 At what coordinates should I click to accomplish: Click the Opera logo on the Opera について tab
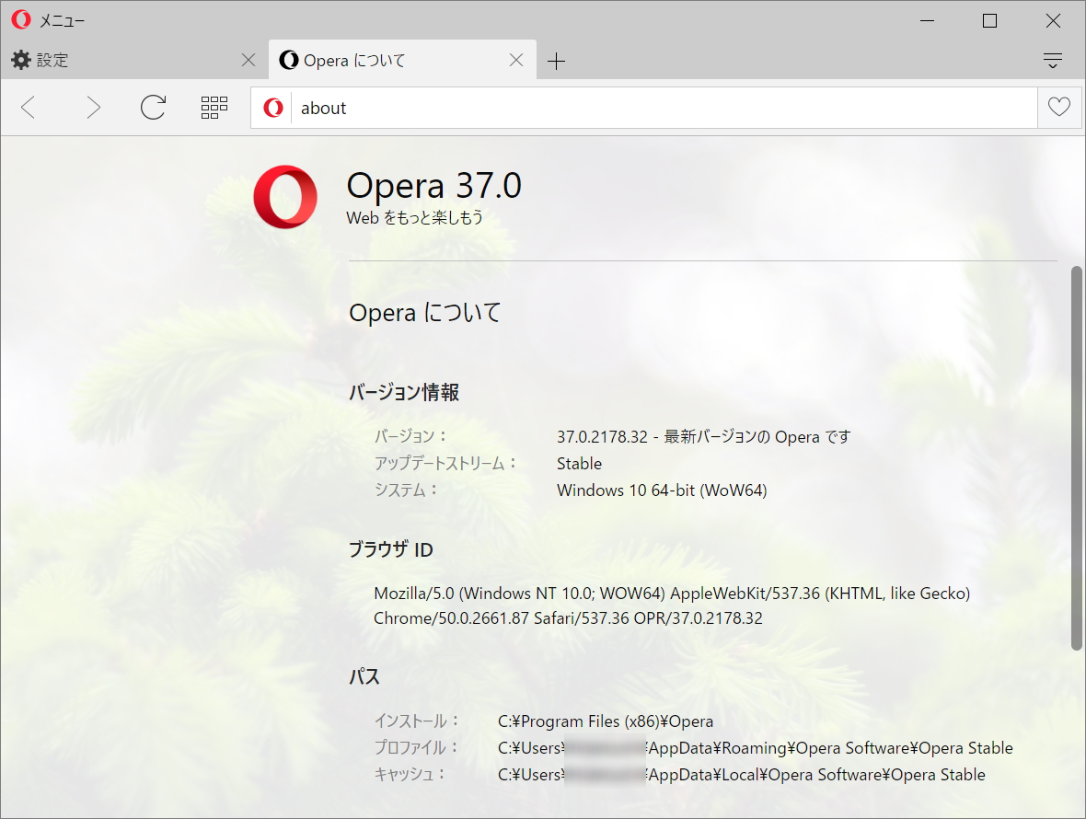290,60
